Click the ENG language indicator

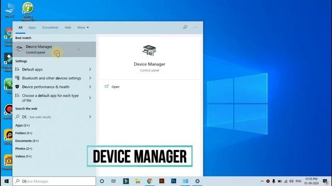(298, 181)
